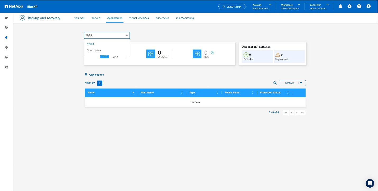The image size is (378, 191).
Task: Click the Filter By plus icon
Action: (100, 83)
